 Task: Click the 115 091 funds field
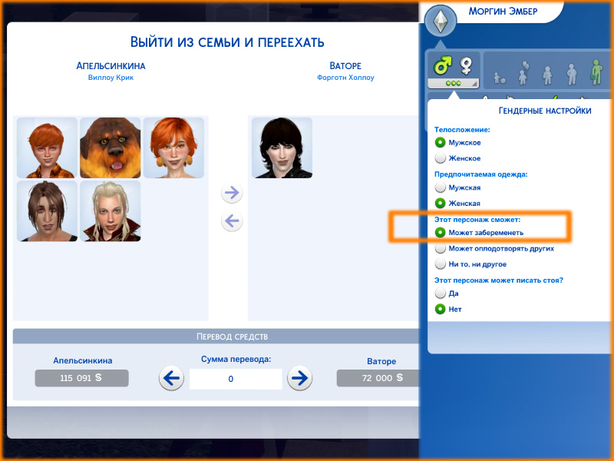(81, 378)
